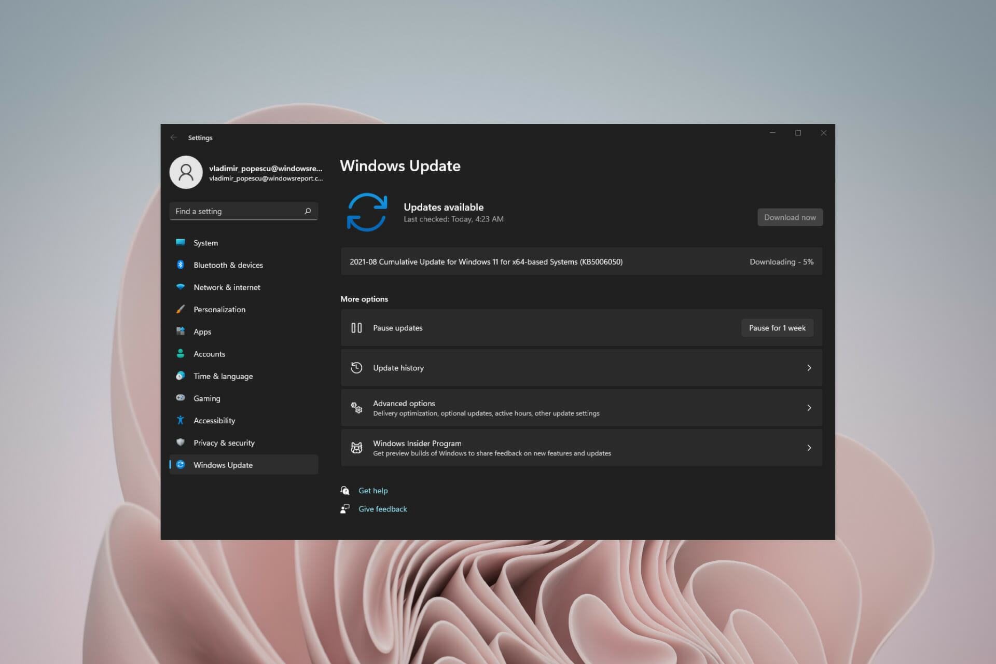Click the Downloading - 5% status
996x664 pixels.
[x=781, y=262]
